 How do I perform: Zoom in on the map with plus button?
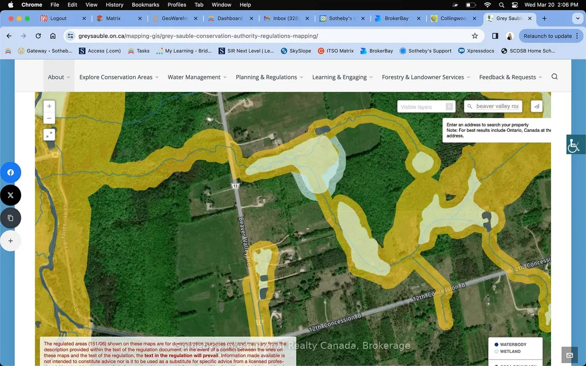tap(49, 106)
